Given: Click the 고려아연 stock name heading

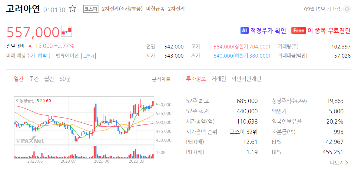Looking at the screenshot, I should coord(23,9).
